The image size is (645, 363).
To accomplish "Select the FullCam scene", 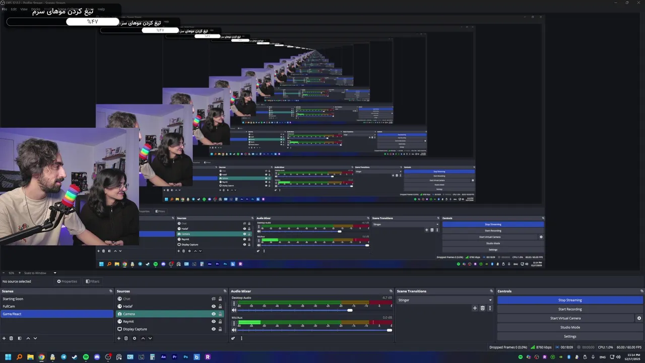I will (57, 307).
